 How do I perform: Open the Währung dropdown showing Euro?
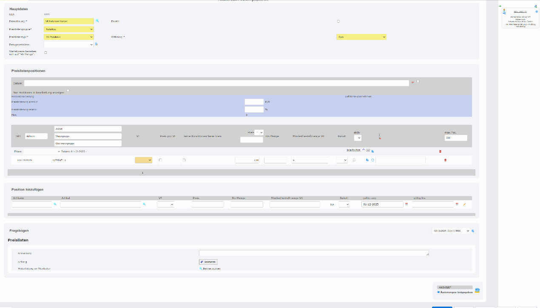coord(361,37)
